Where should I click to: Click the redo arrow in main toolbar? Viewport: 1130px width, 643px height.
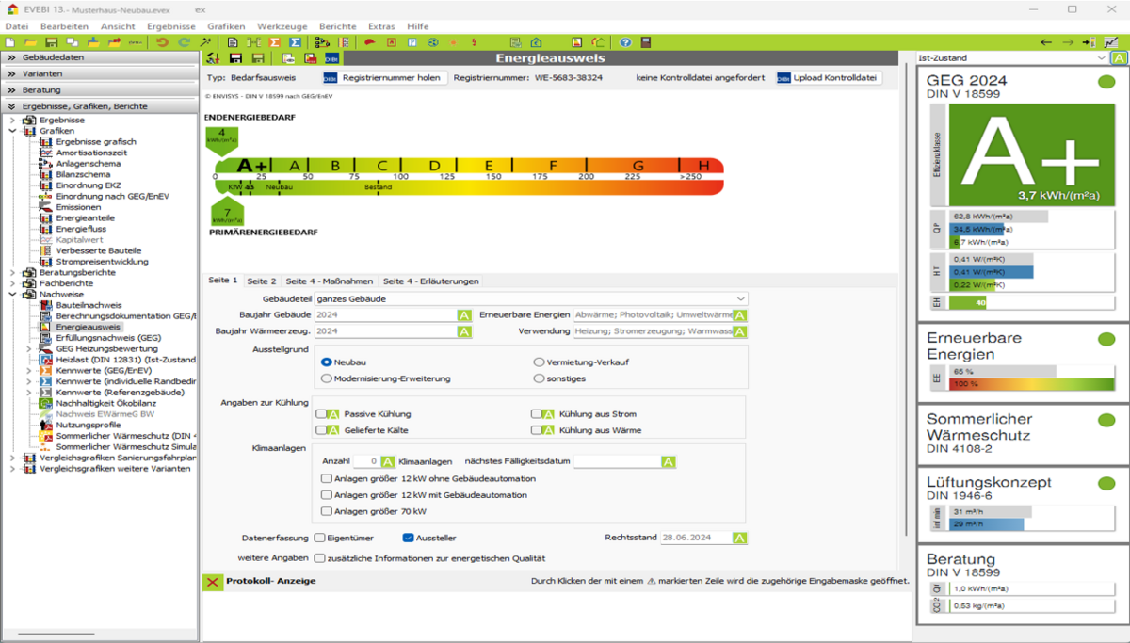186,42
